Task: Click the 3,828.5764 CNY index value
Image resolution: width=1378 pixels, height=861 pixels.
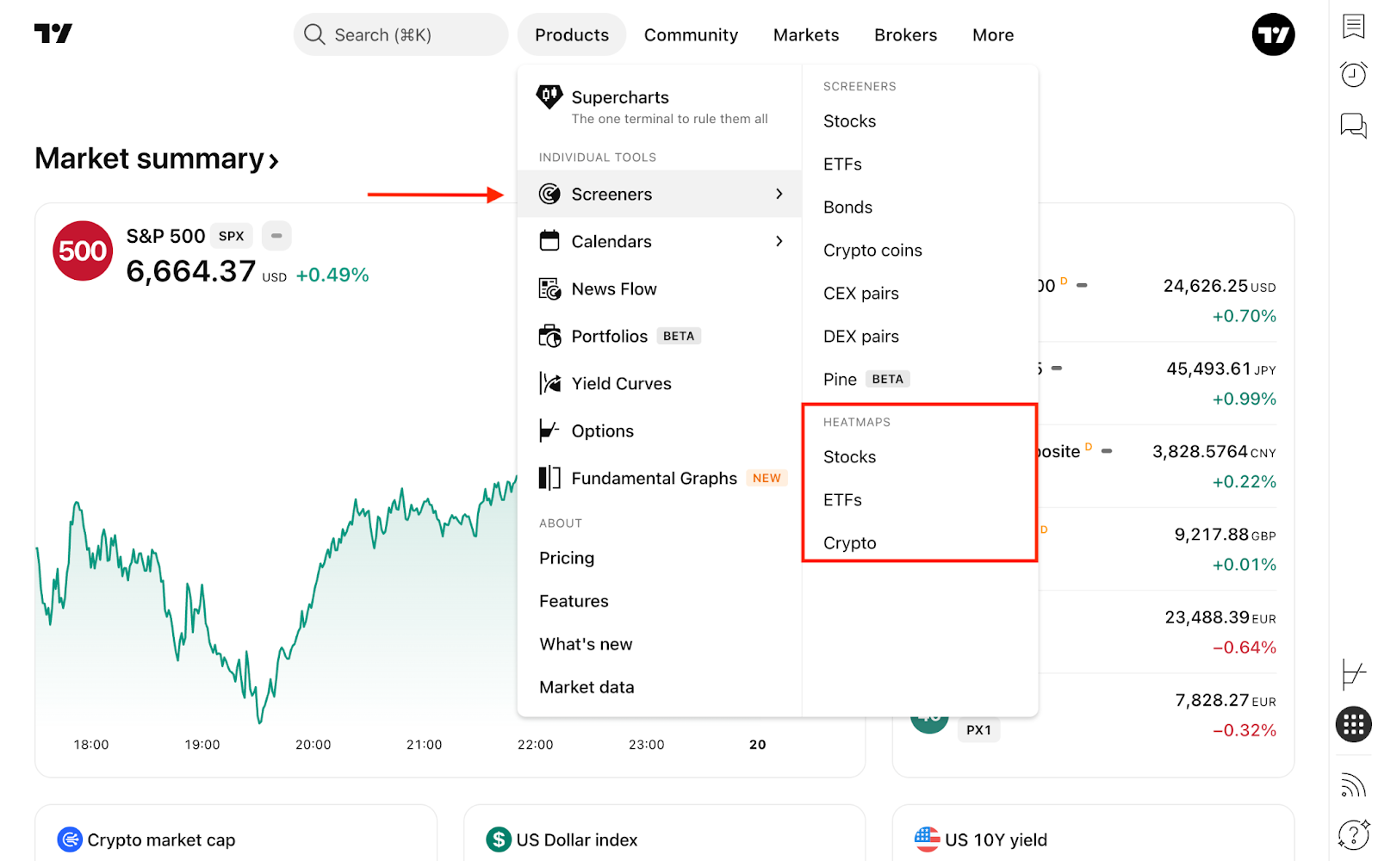Action: [x=1214, y=451]
